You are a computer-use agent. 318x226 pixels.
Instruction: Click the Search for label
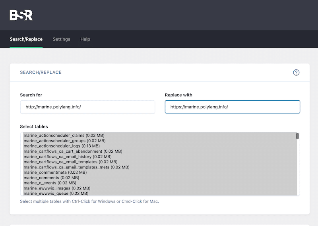31,95
